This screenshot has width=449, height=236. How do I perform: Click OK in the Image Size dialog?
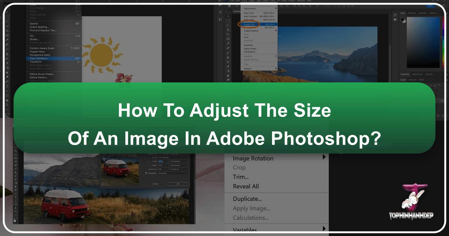click(178, 184)
